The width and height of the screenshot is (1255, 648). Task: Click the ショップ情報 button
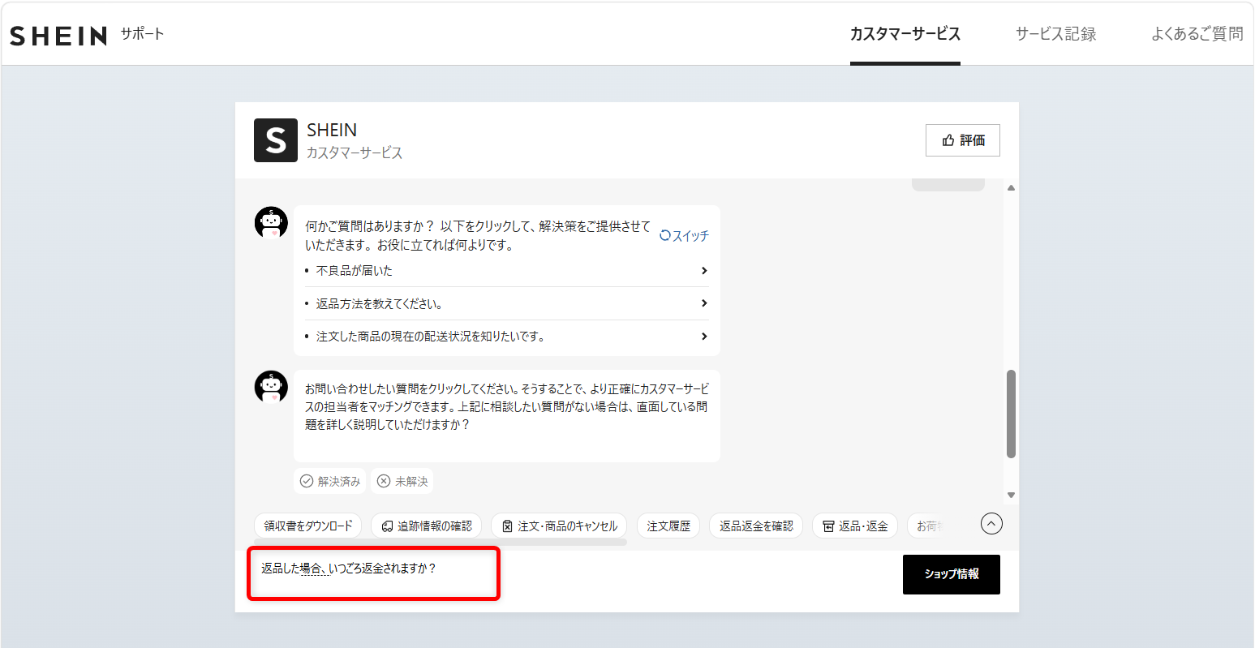coord(952,574)
